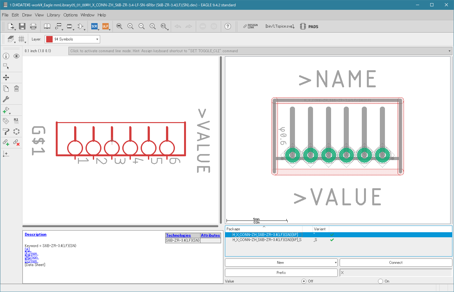Open the ULP icon
Screen dimensions: 454x292
coord(106,26)
